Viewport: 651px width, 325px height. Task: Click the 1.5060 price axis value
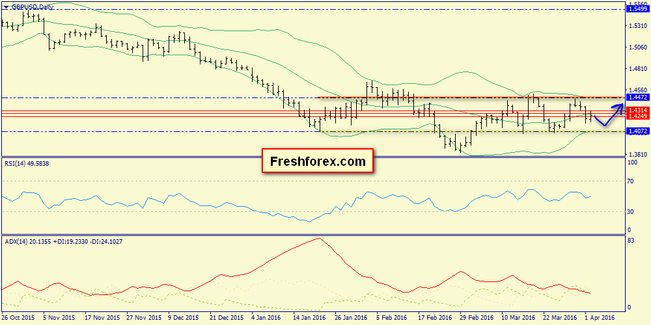point(638,47)
